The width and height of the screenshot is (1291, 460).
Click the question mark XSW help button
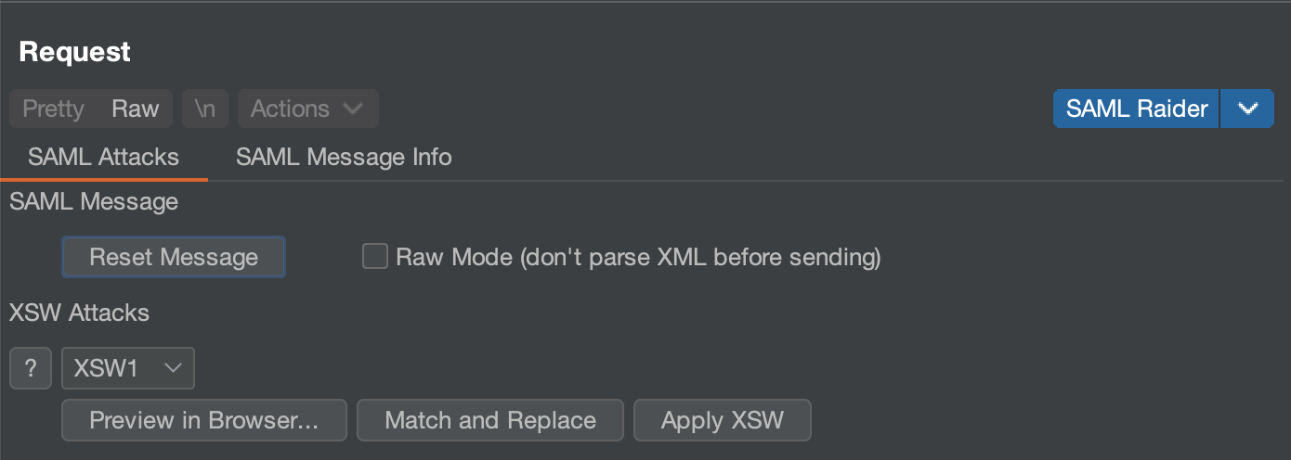31,368
